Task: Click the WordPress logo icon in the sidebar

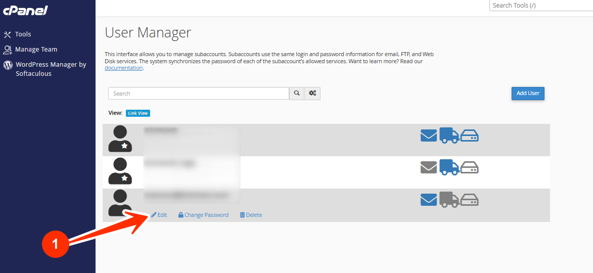Action: click(x=8, y=65)
